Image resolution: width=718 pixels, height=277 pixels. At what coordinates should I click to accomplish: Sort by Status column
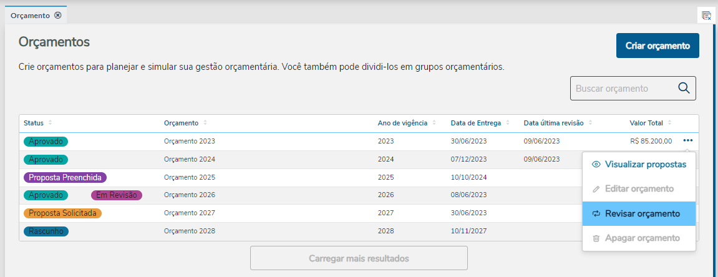(x=51, y=123)
